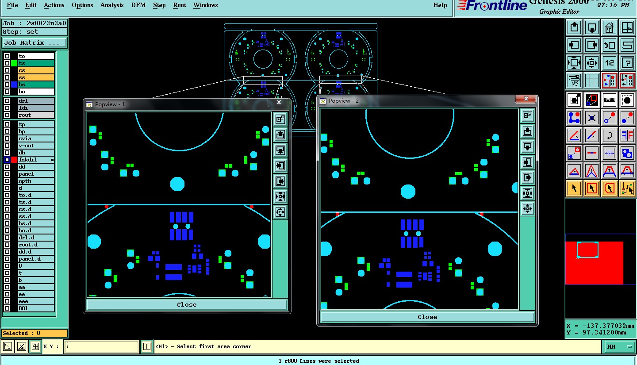Toggle the checkbox for the rout layer
The width and height of the screenshot is (637, 365).
click(x=7, y=115)
